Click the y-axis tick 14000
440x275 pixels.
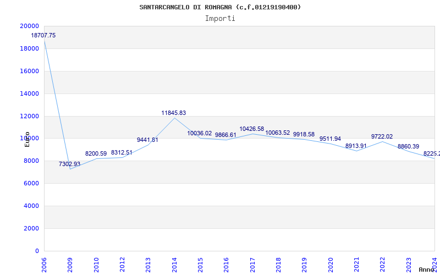pos(30,94)
